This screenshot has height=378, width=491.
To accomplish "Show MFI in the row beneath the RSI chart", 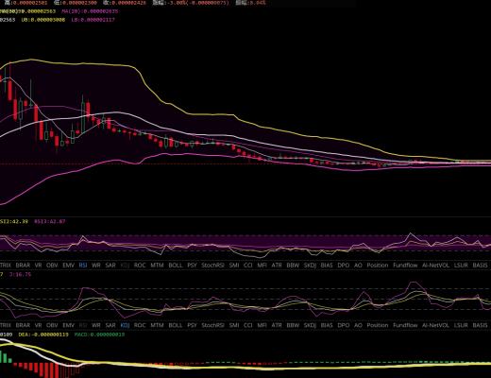I will tap(262, 266).
